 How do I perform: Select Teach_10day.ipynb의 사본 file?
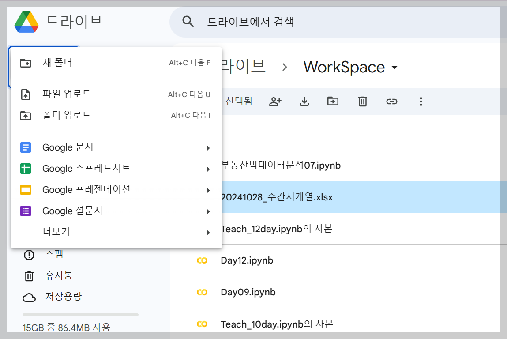[277, 324]
